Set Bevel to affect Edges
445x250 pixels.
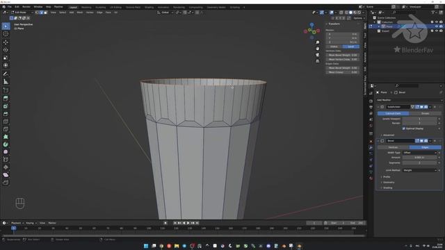(425, 147)
